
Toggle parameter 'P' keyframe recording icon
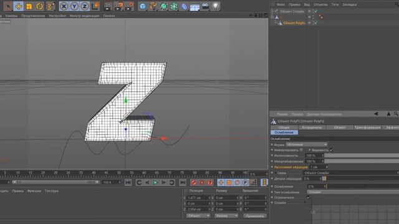[245, 182]
